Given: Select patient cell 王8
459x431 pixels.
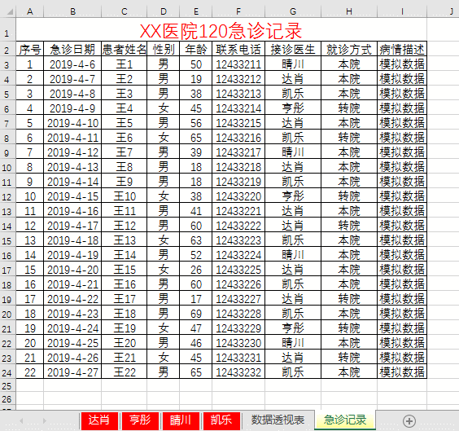Looking at the screenshot, I should (x=125, y=166).
